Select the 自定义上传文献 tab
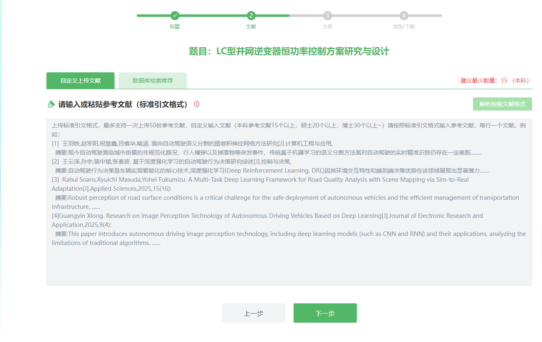Image resolution: width=542 pixels, height=342 pixels. coord(80,81)
